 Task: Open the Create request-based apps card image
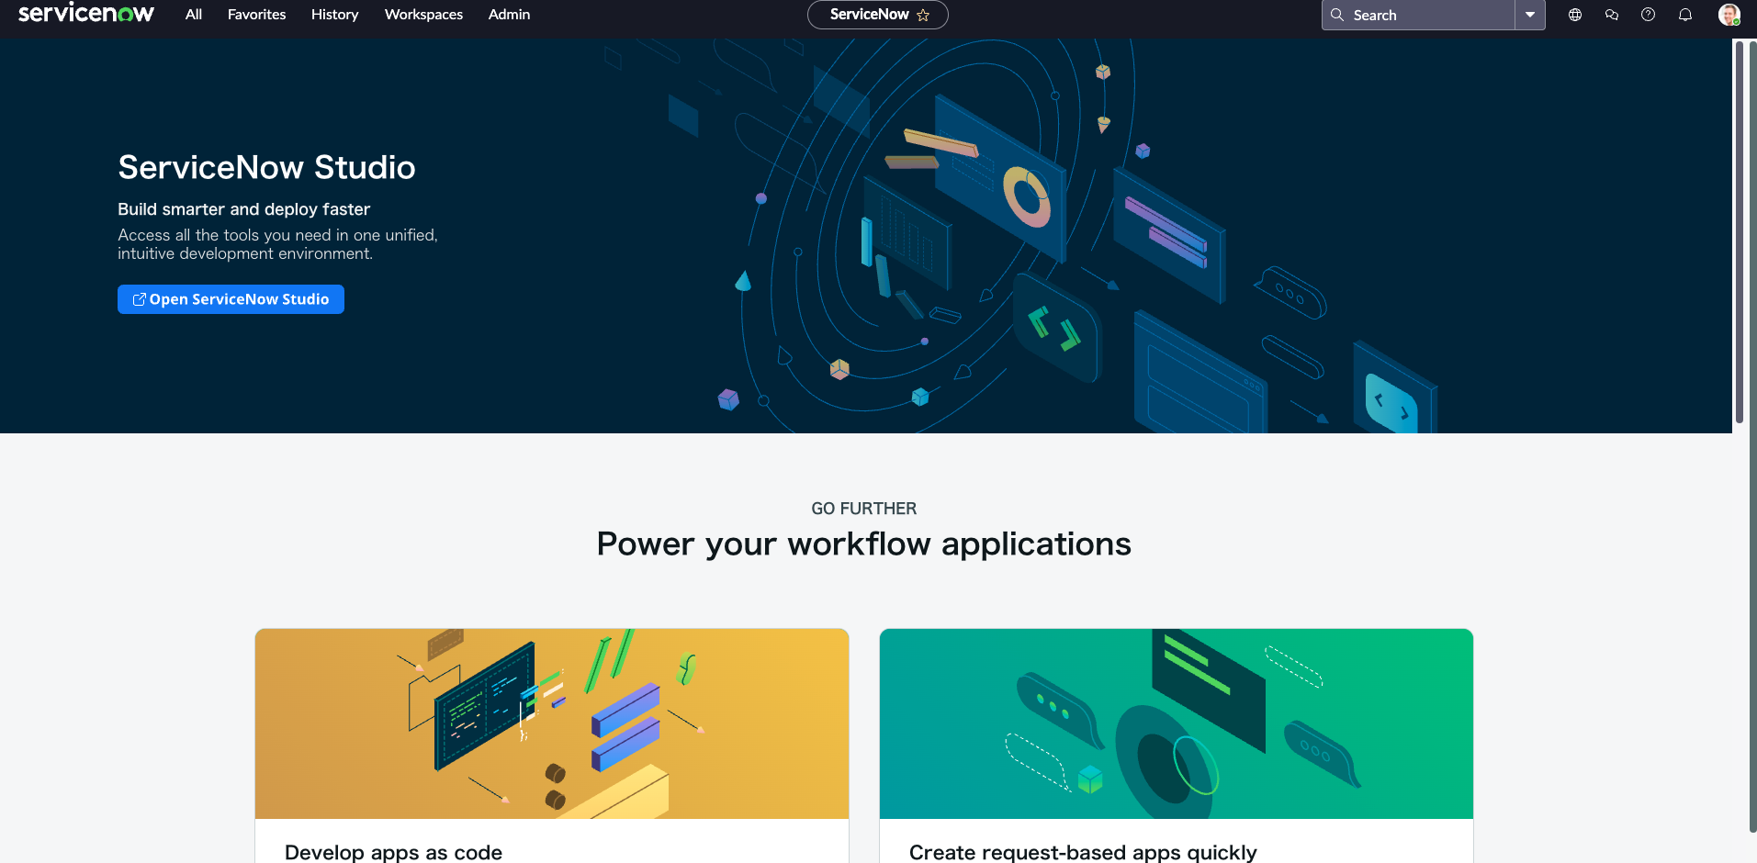click(x=1177, y=723)
